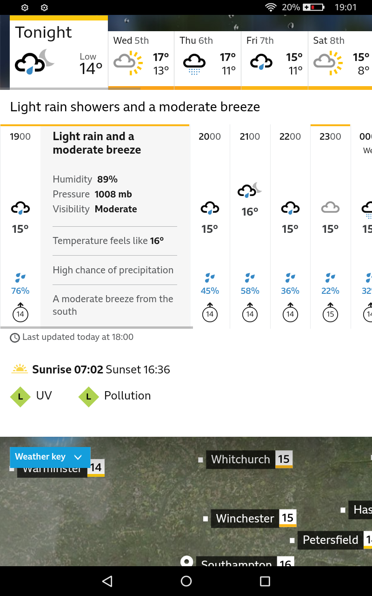This screenshot has height=596, width=372.
Task: Tap the last updated clock icon
Action: click(x=15, y=338)
